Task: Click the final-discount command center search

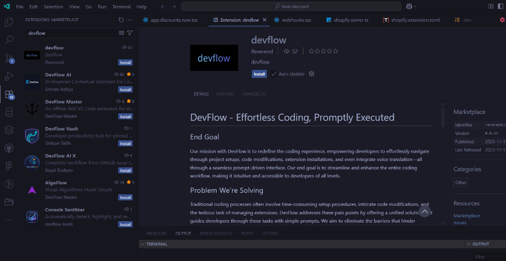Action: 291,6
